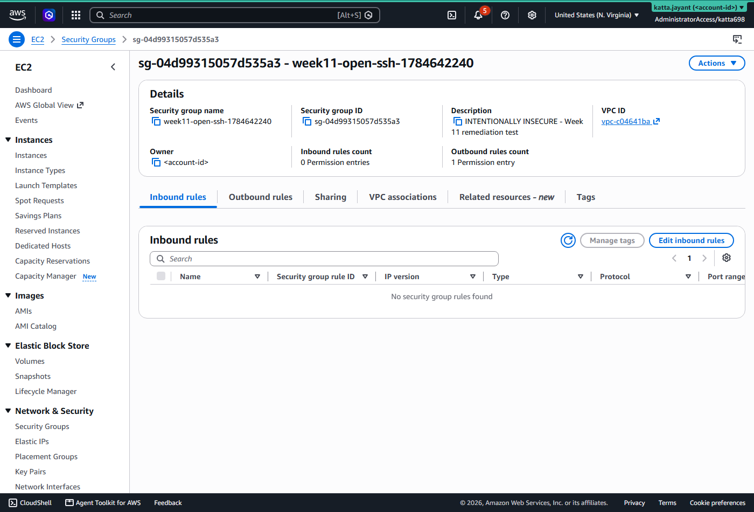The image size is (754, 512).
Task: Focus the top console search field
Action: (235, 15)
